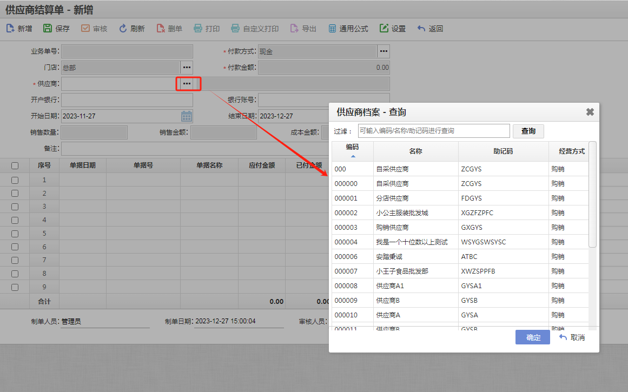Viewport: 628px width, 392px height.
Task: Open calendar picker for 开始日期
Action: click(x=187, y=116)
